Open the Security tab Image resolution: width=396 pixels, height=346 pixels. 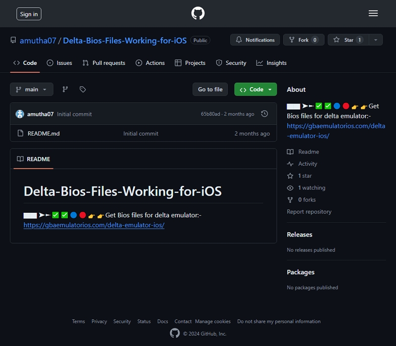click(x=231, y=63)
